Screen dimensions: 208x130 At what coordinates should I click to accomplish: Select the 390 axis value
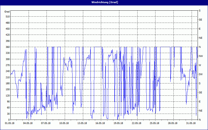pos(8,41)
